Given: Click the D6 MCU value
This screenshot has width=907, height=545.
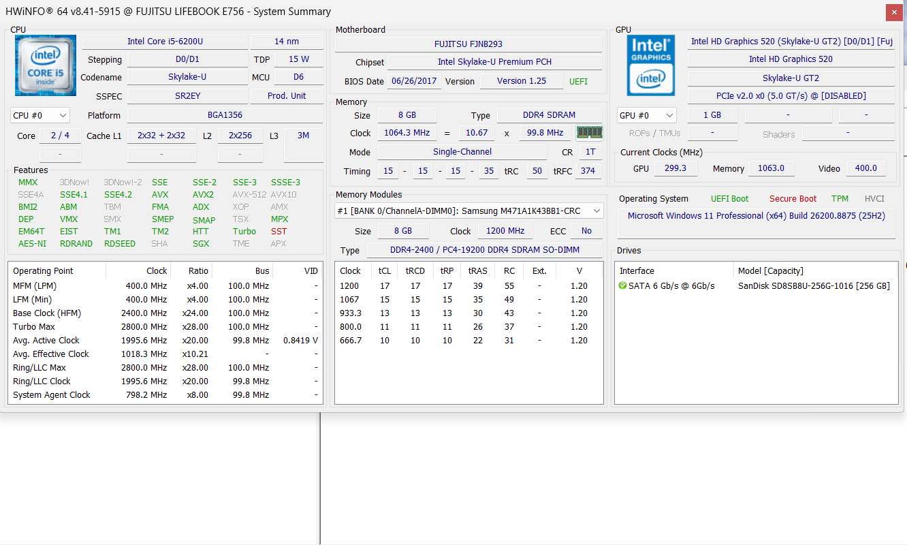Looking at the screenshot, I should point(299,77).
